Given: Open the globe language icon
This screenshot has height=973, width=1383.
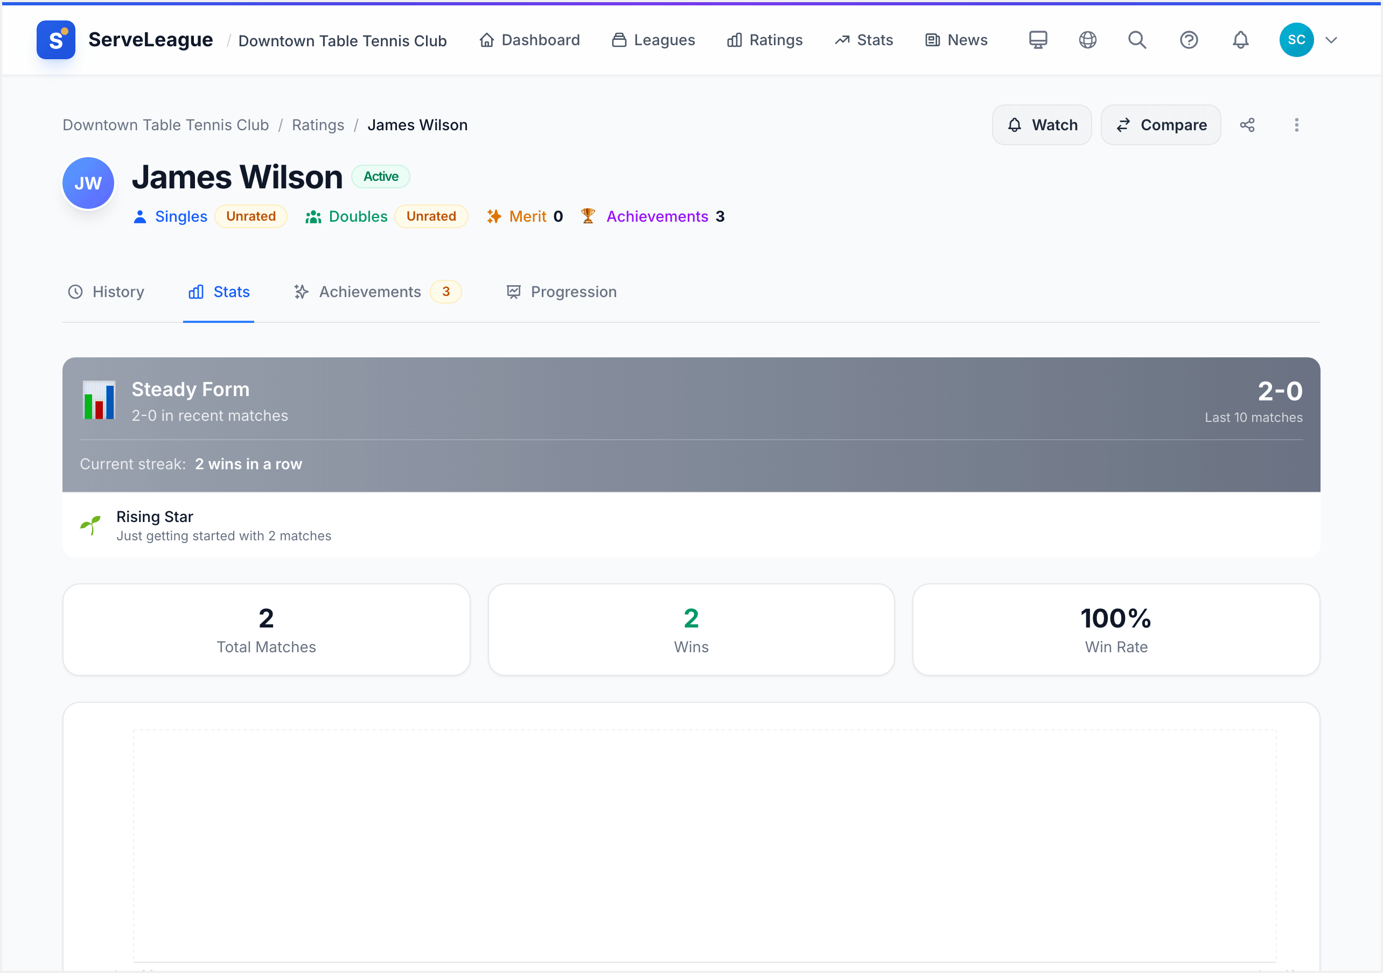Looking at the screenshot, I should pos(1087,40).
